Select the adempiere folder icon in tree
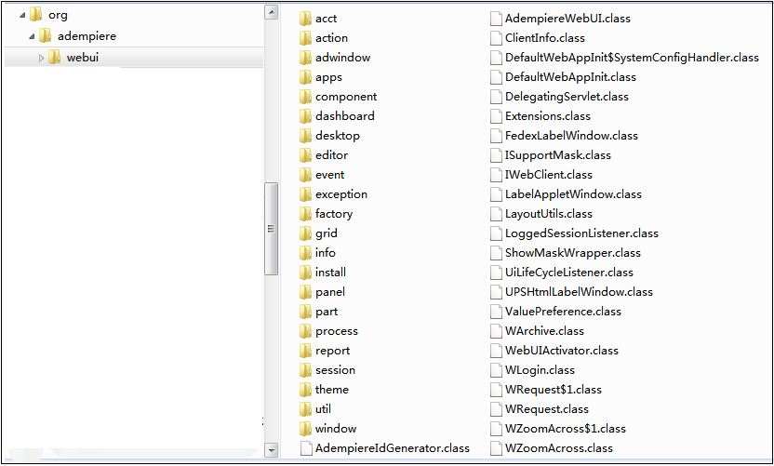774x466 pixels. (45, 35)
